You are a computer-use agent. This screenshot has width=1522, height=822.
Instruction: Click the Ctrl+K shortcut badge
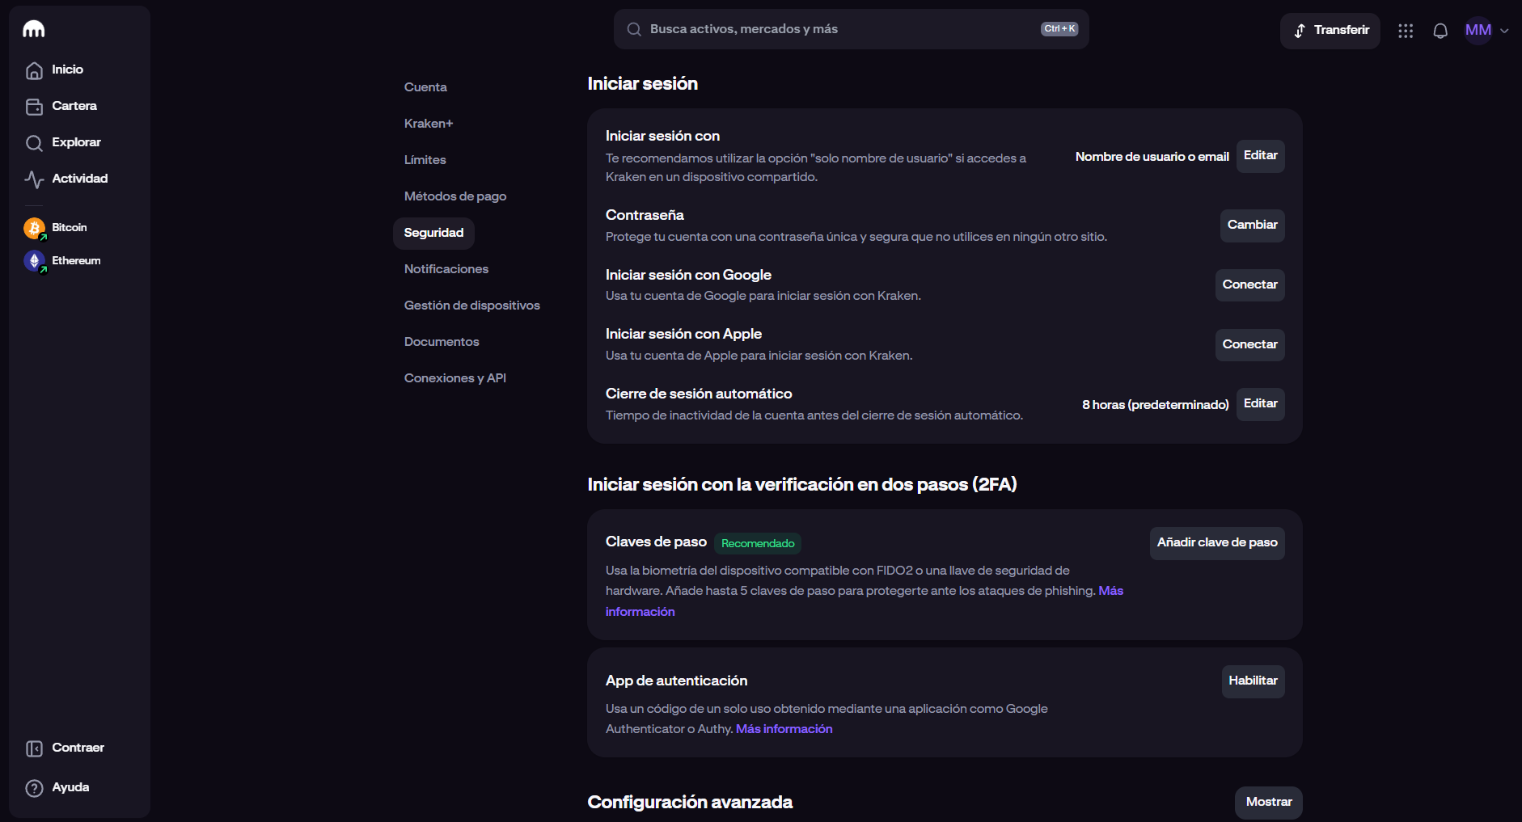click(x=1059, y=29)
